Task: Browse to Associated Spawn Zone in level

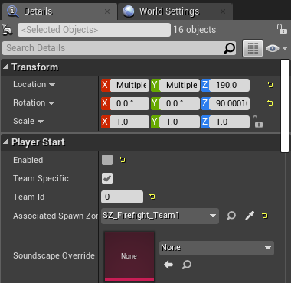Action: pyautogui.click(x=231, y=216)
